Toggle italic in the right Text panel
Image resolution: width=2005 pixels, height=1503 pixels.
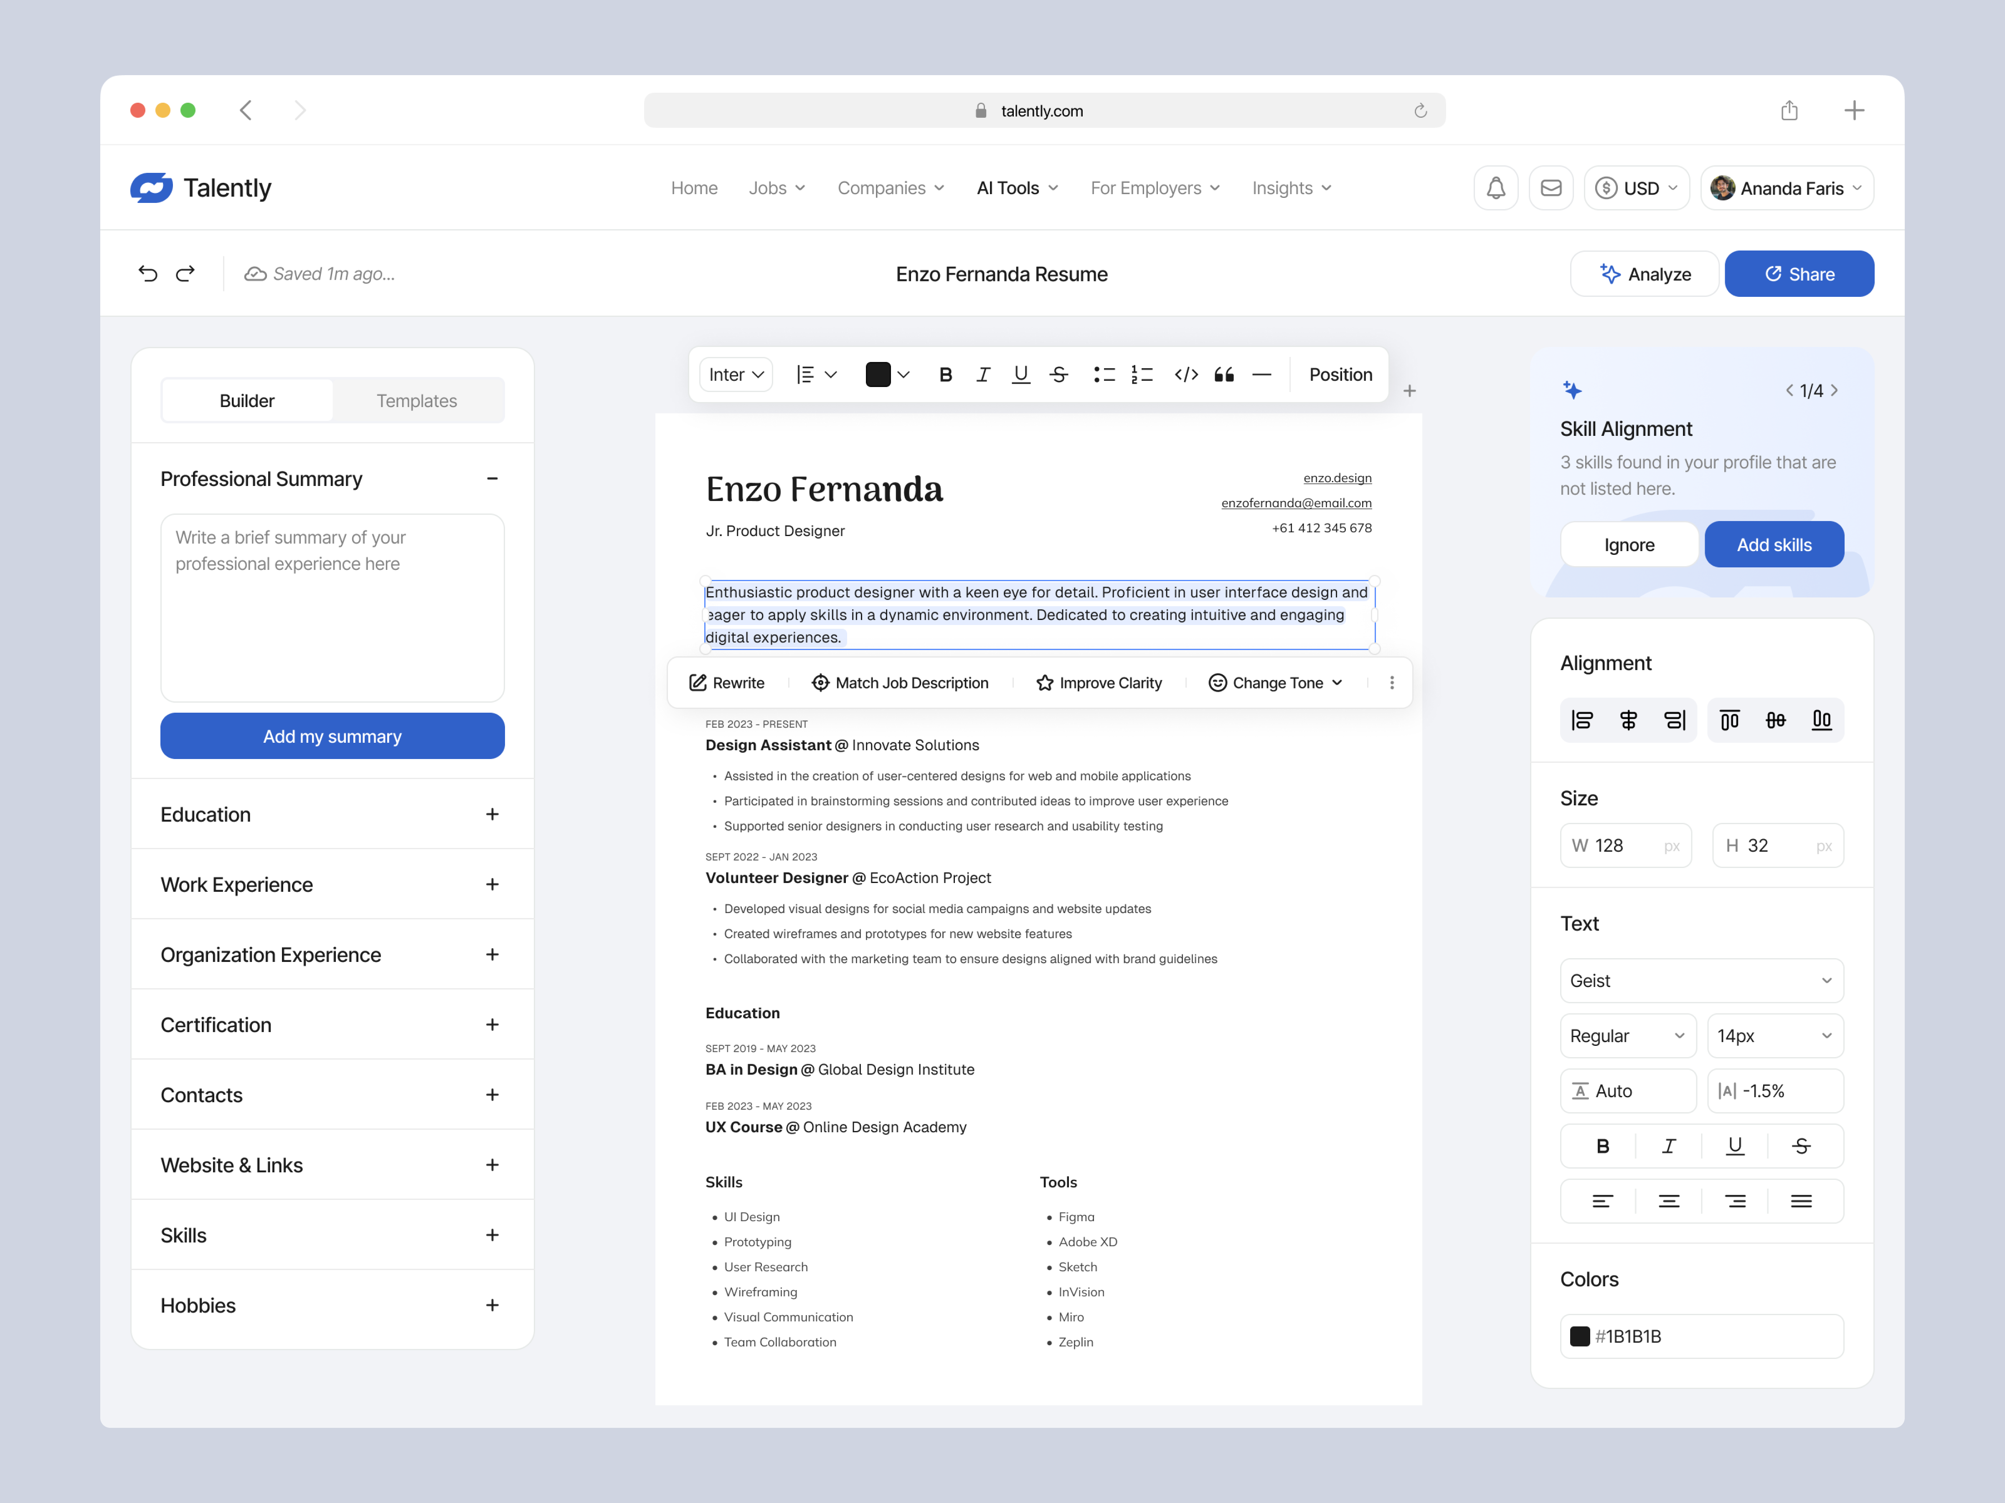1668,1145
